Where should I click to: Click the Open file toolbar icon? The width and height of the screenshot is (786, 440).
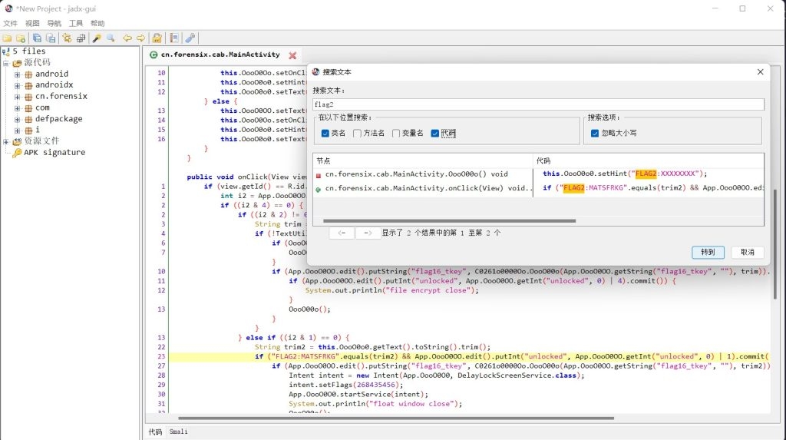pos(6,38)
